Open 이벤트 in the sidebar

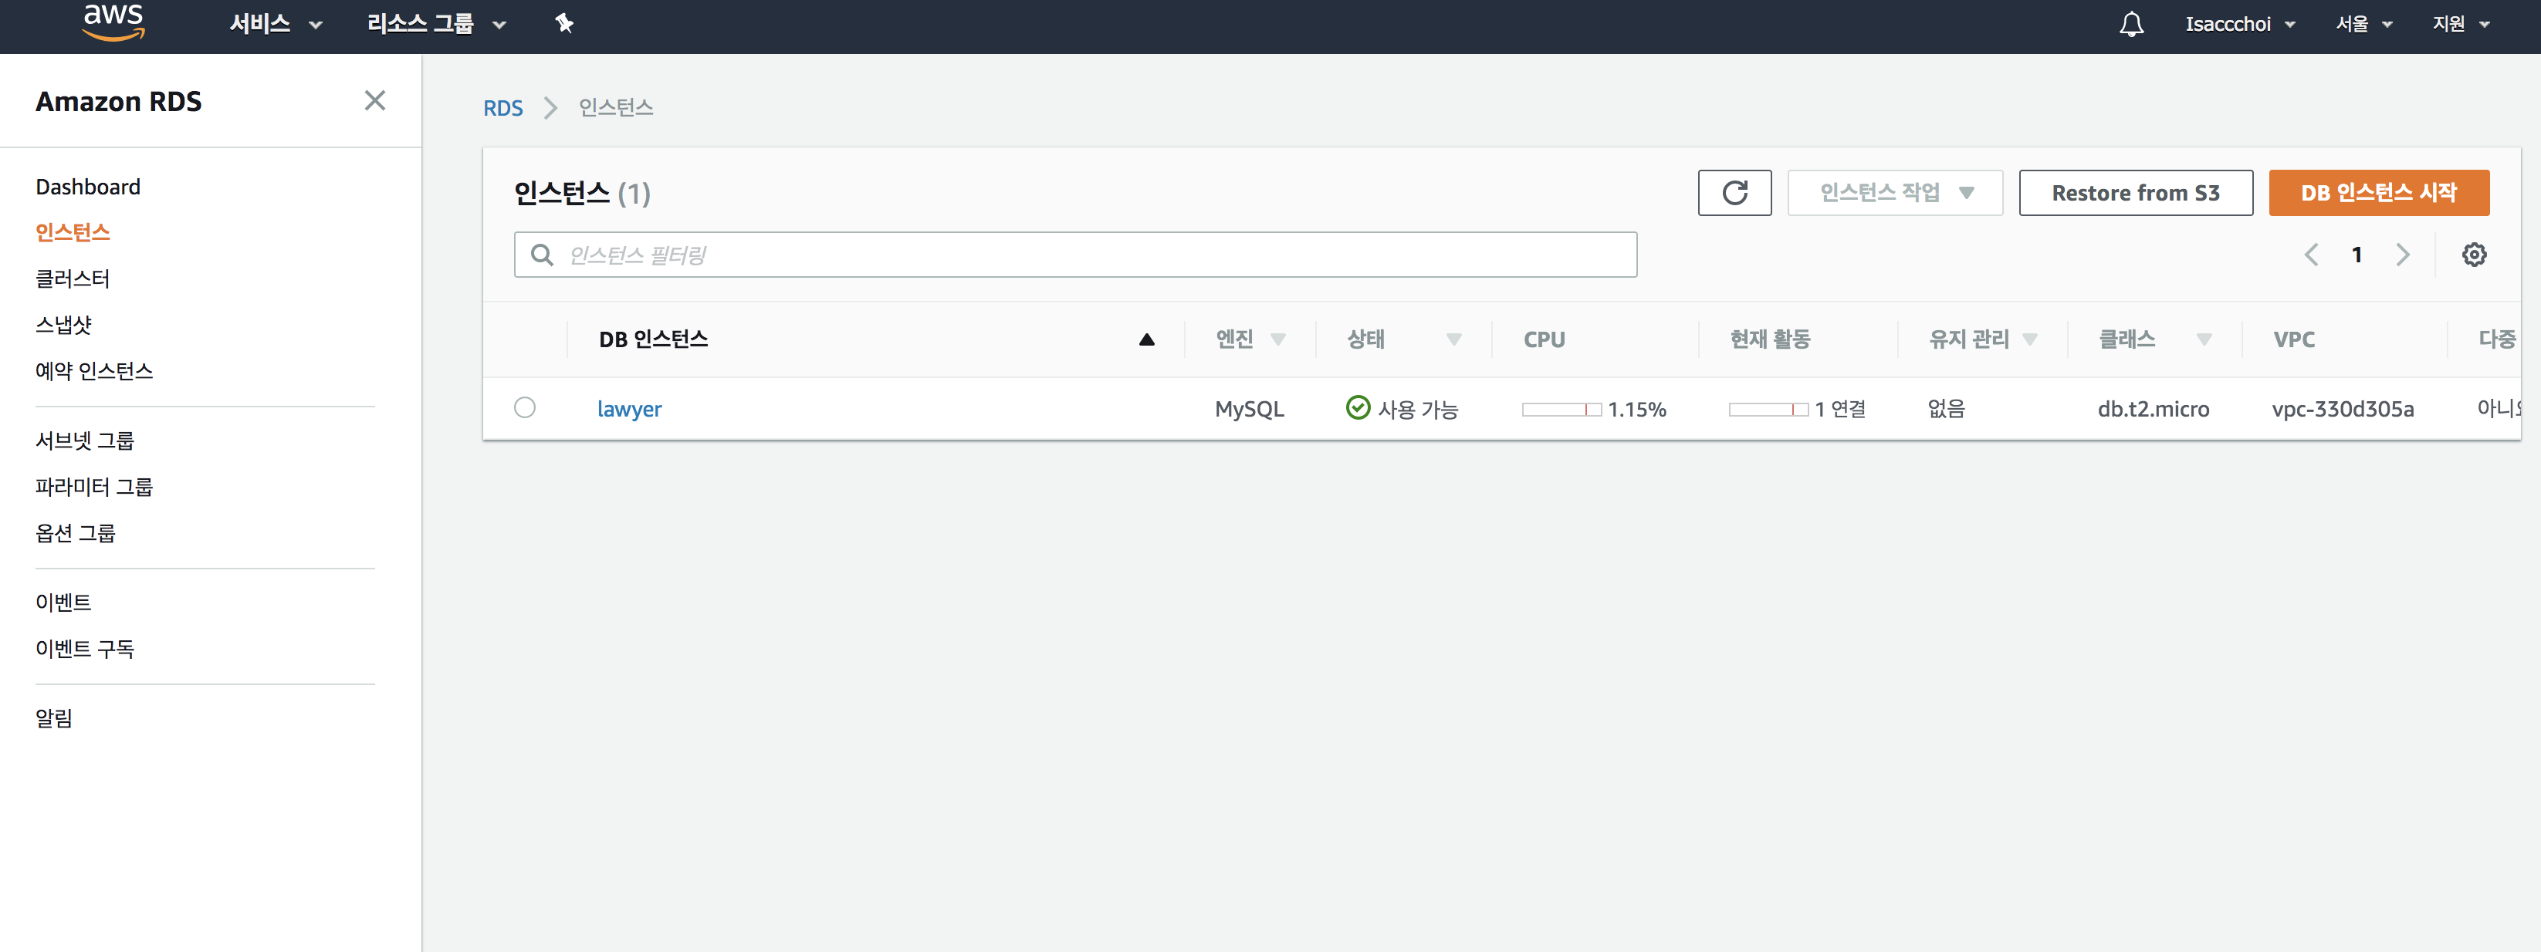pyautogui.click(x=63, y=603)
